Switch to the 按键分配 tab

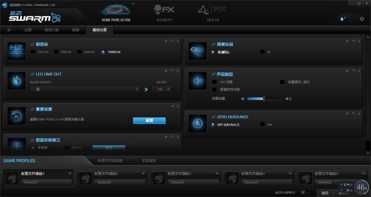[x=52, y=30]
